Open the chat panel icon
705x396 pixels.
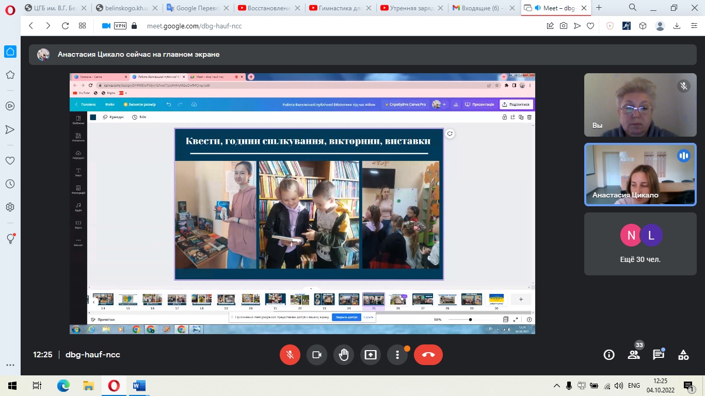pyautogui.click(x=659, y=355)
